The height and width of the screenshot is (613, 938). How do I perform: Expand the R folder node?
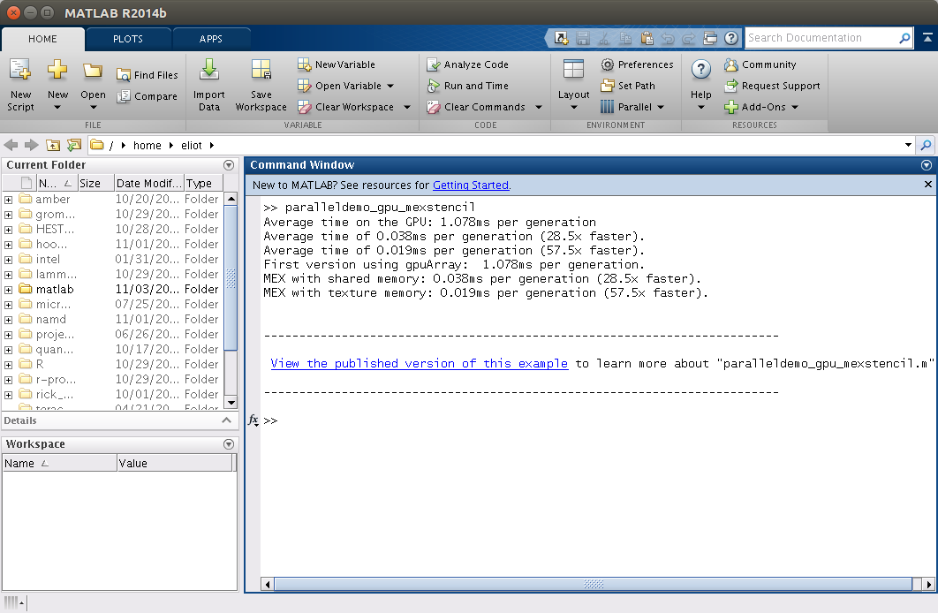click(8, 365)
